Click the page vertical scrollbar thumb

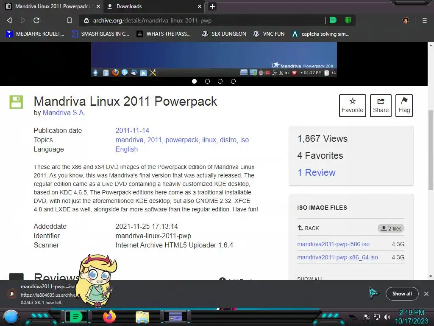[431, 150]
